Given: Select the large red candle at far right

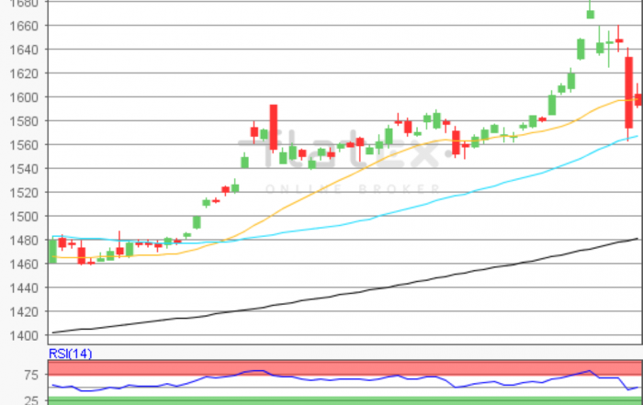Looking at the screenshot, I should tap(628, 92).
